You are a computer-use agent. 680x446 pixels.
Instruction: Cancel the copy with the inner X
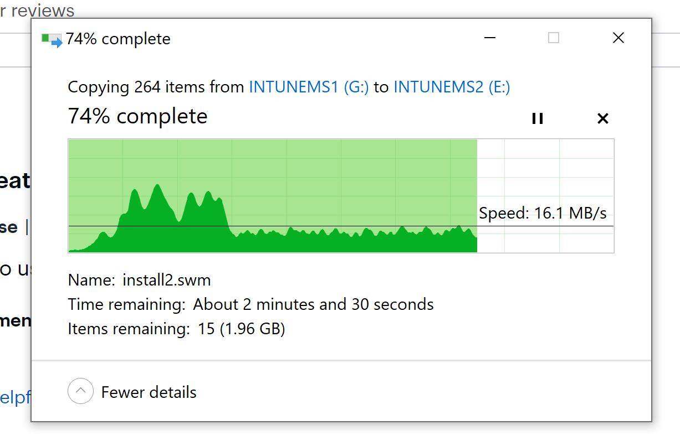click(602, 118)
